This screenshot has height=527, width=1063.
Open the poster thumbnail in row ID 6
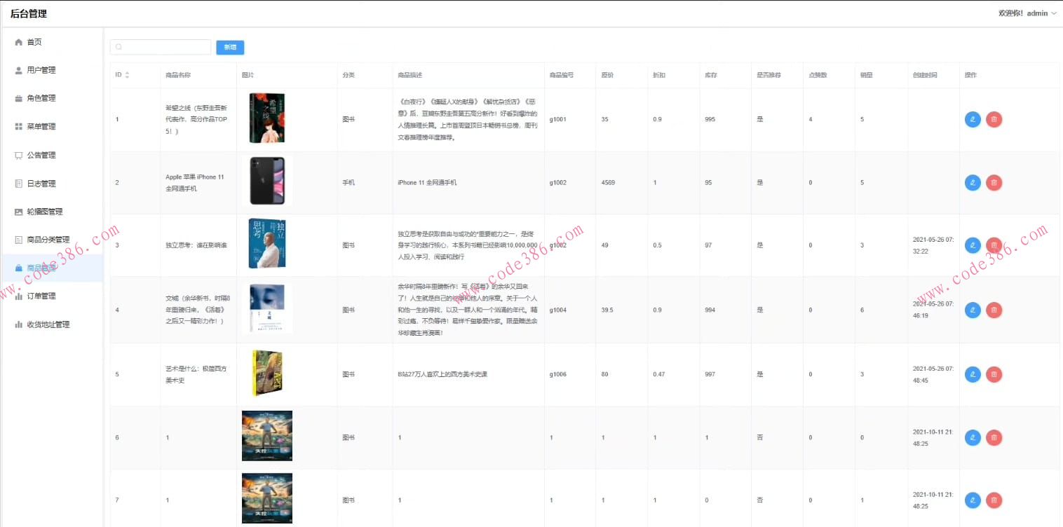point(267,436)
